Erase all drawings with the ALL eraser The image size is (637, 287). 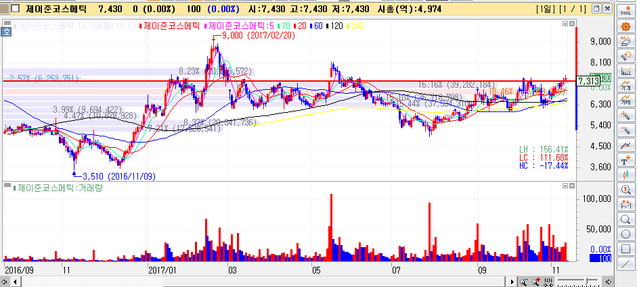click(x=626, y=41)
